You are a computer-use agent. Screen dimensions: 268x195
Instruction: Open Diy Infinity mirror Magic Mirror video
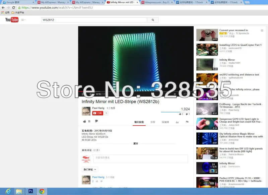[x=241, y=135]
